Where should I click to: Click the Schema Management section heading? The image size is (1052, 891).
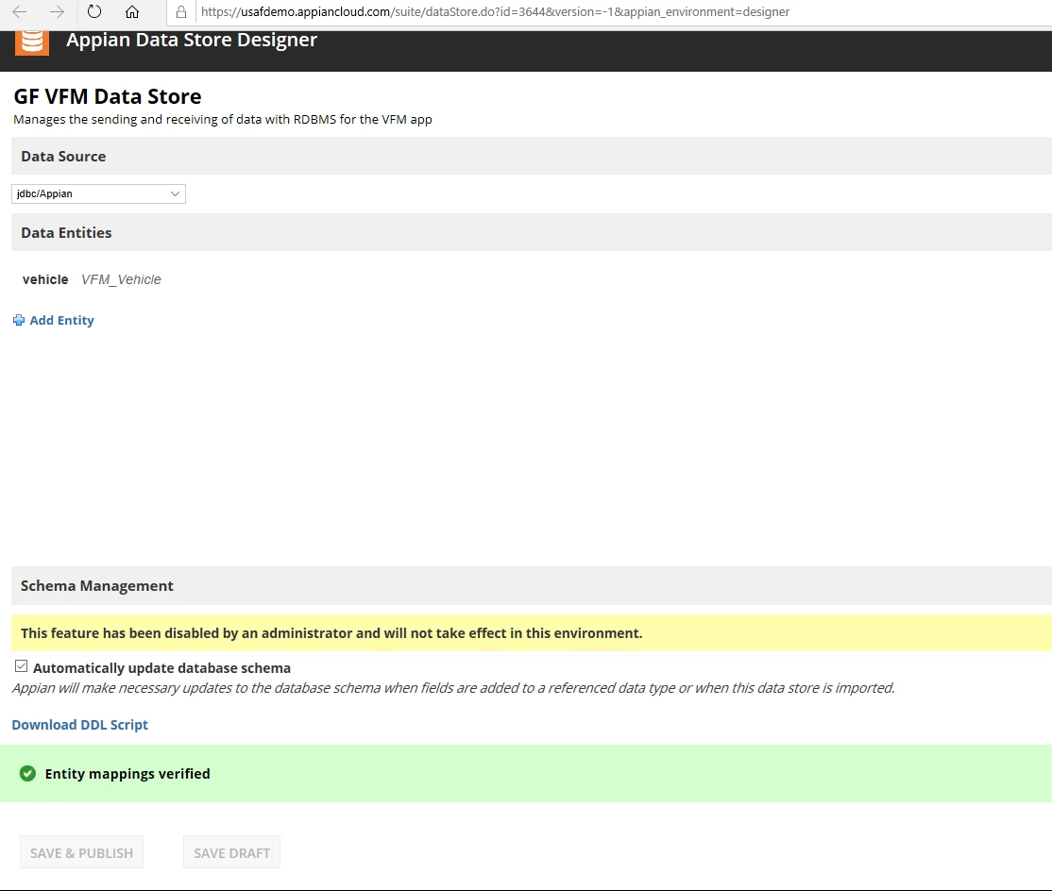[x=97, y=586]
